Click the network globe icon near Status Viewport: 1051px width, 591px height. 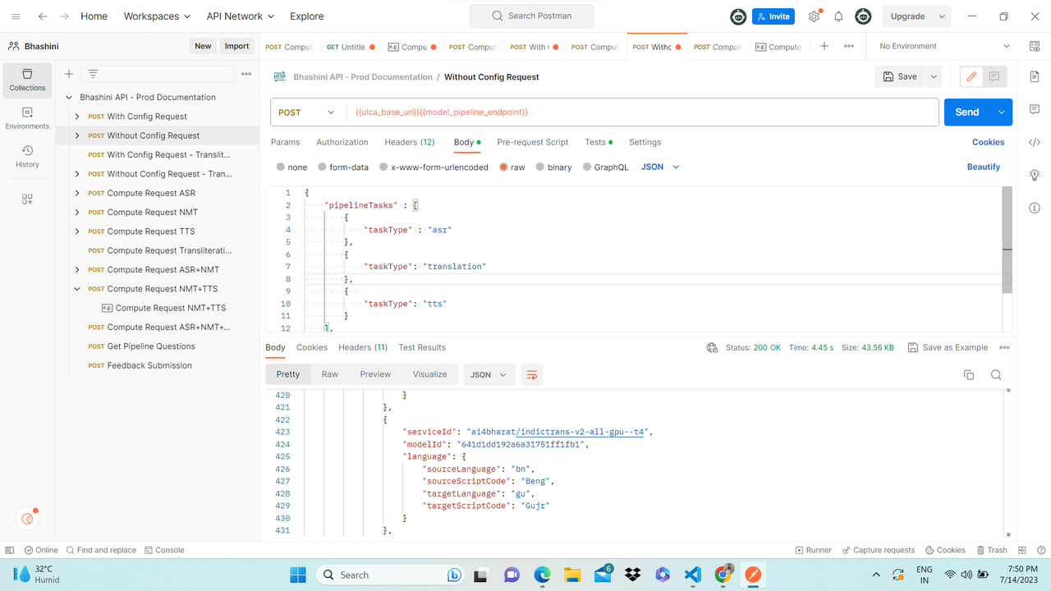pyautogui.click(x=712, y=348)
